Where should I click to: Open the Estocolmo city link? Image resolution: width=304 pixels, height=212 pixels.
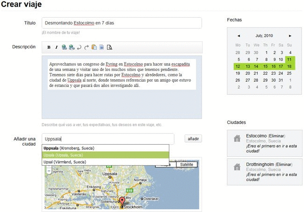(x=256, y=136)
